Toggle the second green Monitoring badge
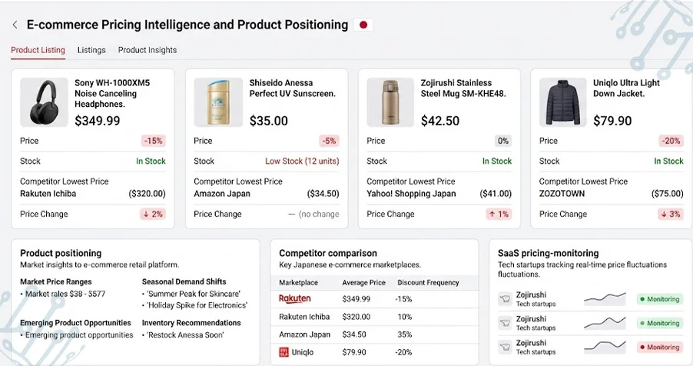693x366 pixels. point(659,323)
